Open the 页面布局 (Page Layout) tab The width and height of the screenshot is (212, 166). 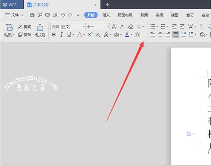125,15
